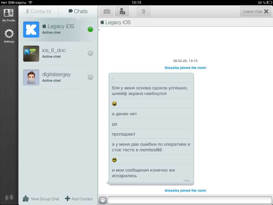Tap green status indicator for Legacy iOS
Screen dimensions: 273x205
(x=90, y=29)
